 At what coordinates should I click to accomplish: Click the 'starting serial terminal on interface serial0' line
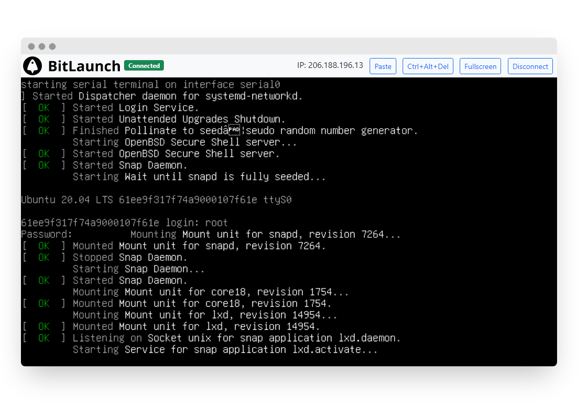151,85
